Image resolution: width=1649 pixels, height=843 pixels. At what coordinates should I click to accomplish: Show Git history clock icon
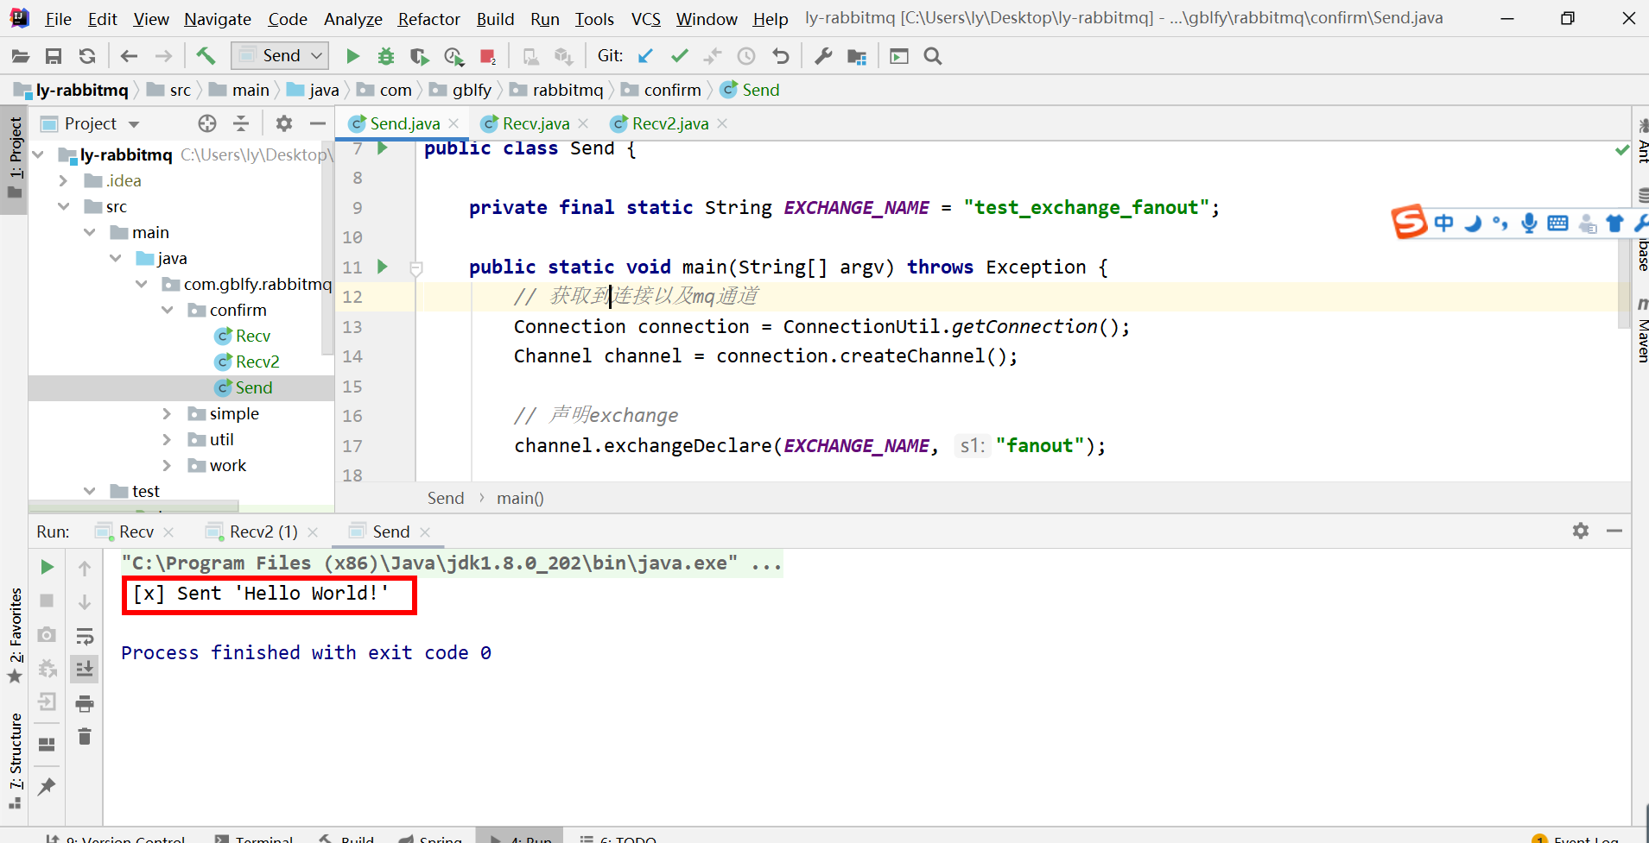tap(746, 56)
